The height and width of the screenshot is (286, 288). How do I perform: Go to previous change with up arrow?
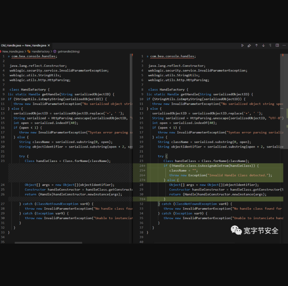[256, 46]
